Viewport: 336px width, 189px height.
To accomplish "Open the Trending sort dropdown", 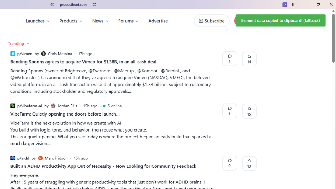I will point(19,43).
